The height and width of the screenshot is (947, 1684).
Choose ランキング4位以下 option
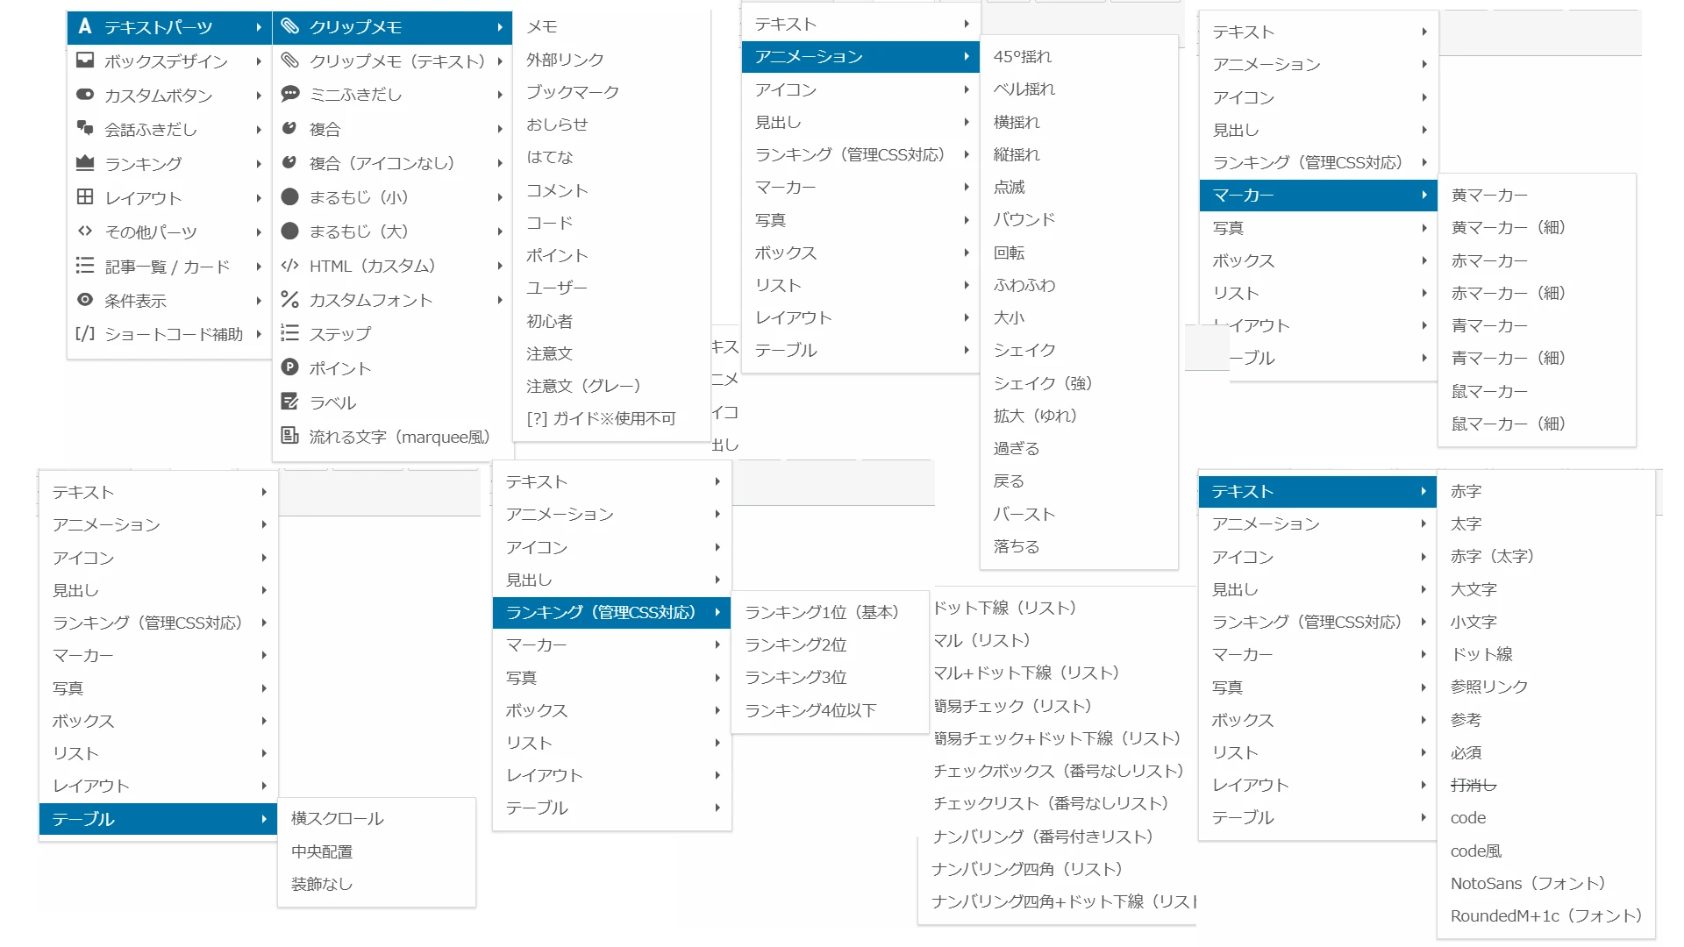810,710
